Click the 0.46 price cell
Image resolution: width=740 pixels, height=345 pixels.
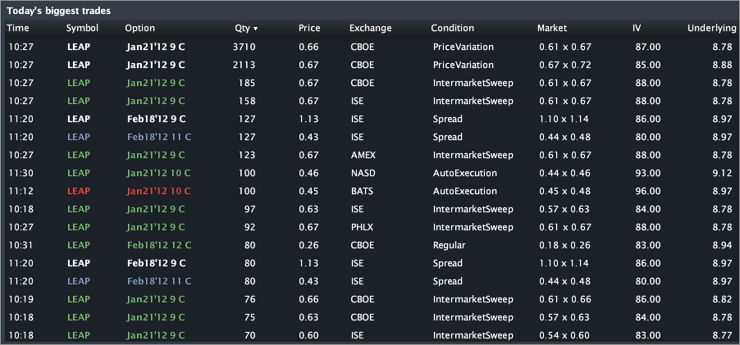pyautogui.click(x=308, y=173)
